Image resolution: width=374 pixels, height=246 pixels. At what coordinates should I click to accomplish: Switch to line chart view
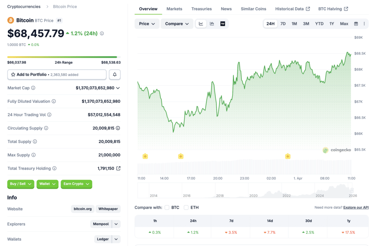(x=201, y=24)
